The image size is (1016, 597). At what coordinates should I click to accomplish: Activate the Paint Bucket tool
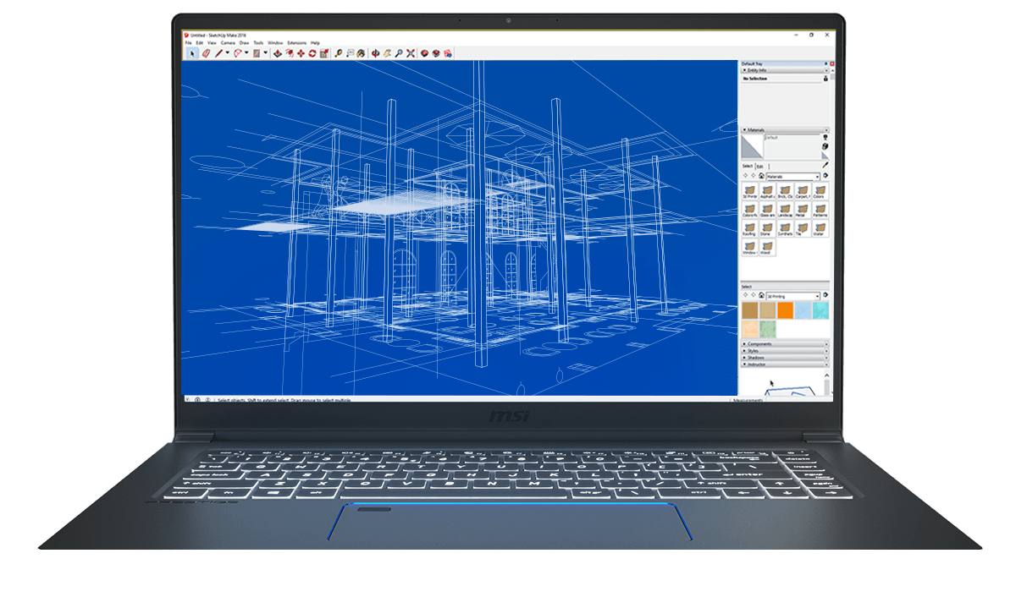pos(362,52)
